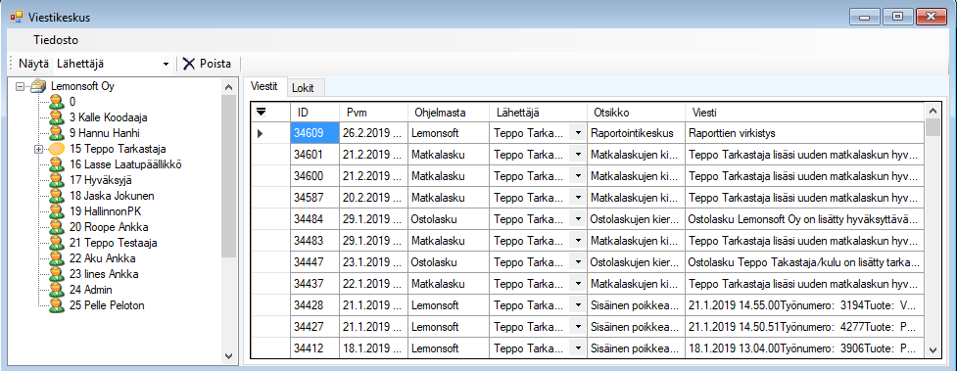
Task: Select 25 Pelle Peloton in tree
Action: (x=108, y=305)
